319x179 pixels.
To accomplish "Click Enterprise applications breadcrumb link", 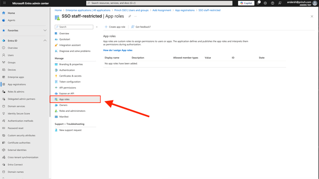I will pos(88,10).
